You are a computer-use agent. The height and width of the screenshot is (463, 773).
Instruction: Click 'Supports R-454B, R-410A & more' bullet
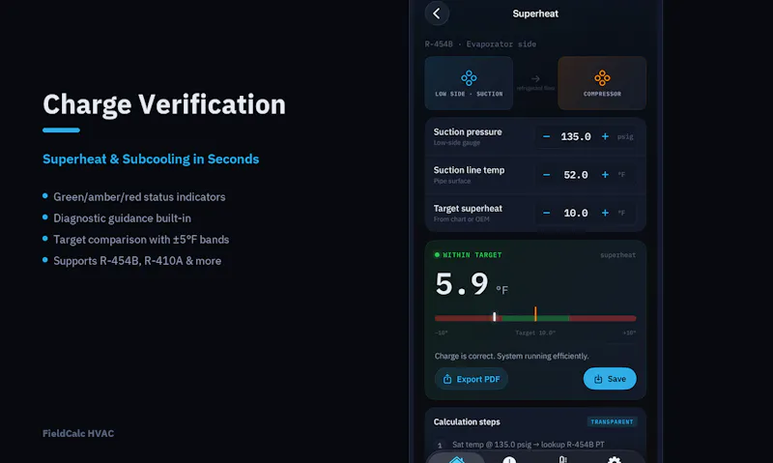137,261
